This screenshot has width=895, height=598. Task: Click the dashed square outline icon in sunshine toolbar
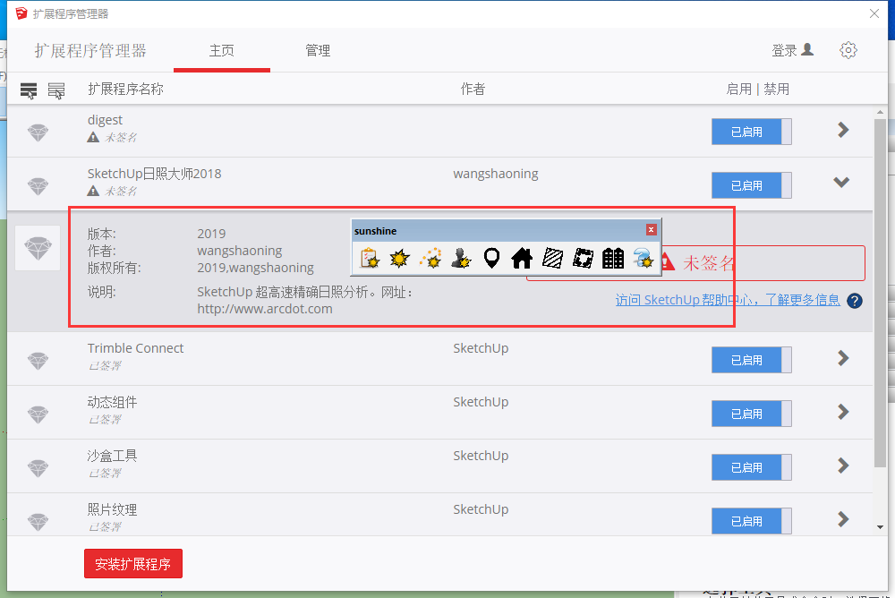[583, 258]
